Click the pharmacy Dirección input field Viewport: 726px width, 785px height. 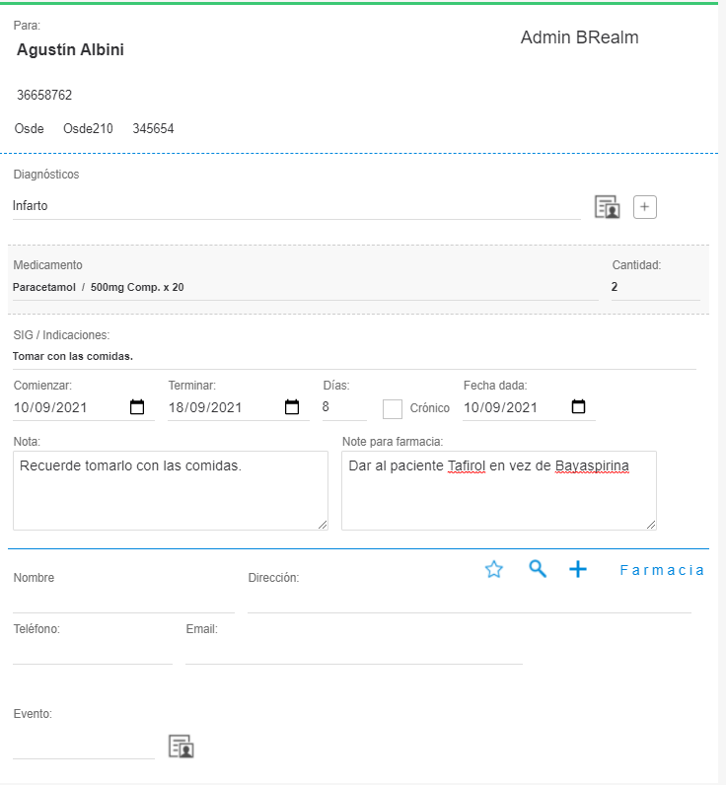pos(469,600)
